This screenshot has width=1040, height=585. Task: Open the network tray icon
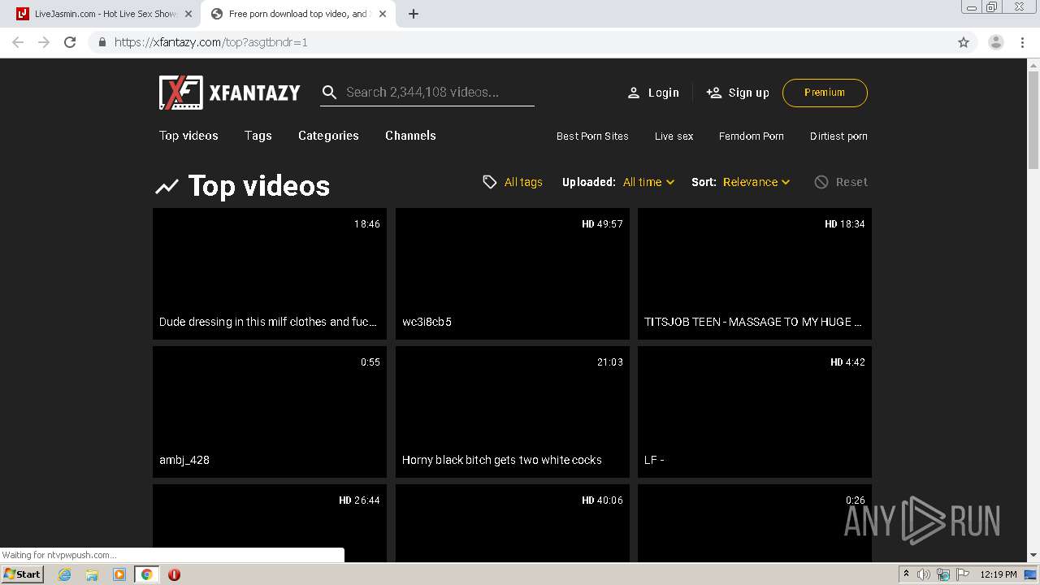click(x=943, y=574)
